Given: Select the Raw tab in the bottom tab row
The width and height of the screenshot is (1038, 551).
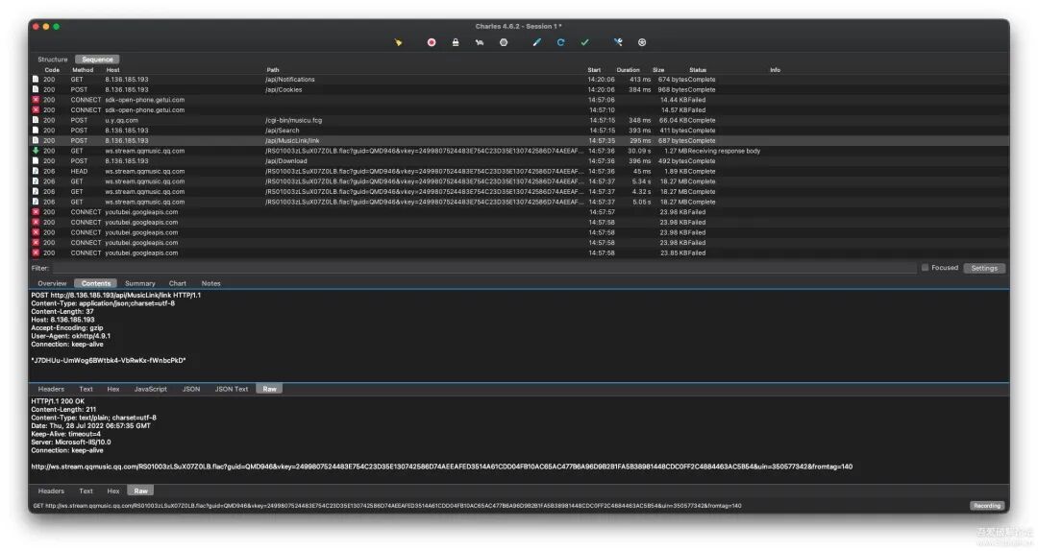Looking at the screenshot, I should (x=141, y=491).
